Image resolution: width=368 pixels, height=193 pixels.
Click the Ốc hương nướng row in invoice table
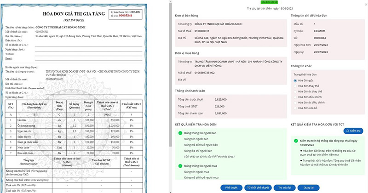(x=74, y=126)
